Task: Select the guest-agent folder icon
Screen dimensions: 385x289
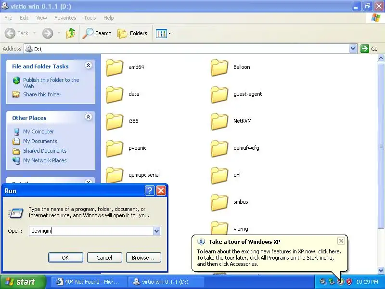Action: 219,94
